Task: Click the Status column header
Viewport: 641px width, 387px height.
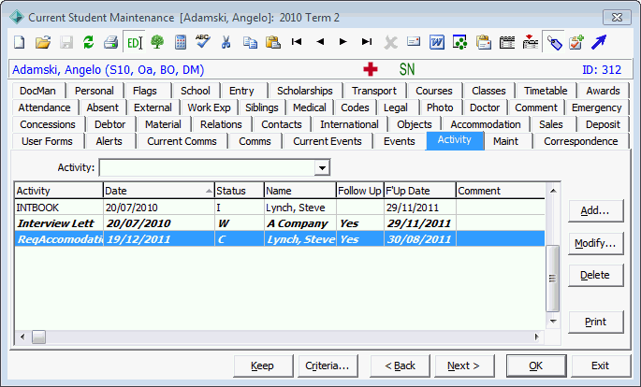Action: (240, 191)
